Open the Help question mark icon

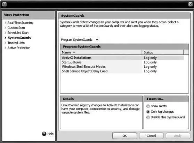point(44,134)
